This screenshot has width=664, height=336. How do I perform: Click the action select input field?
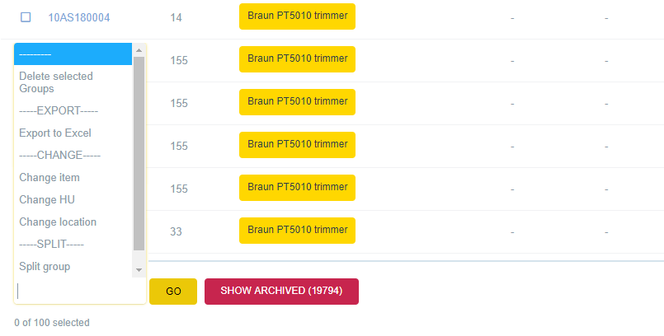click(x=80, y=292)
